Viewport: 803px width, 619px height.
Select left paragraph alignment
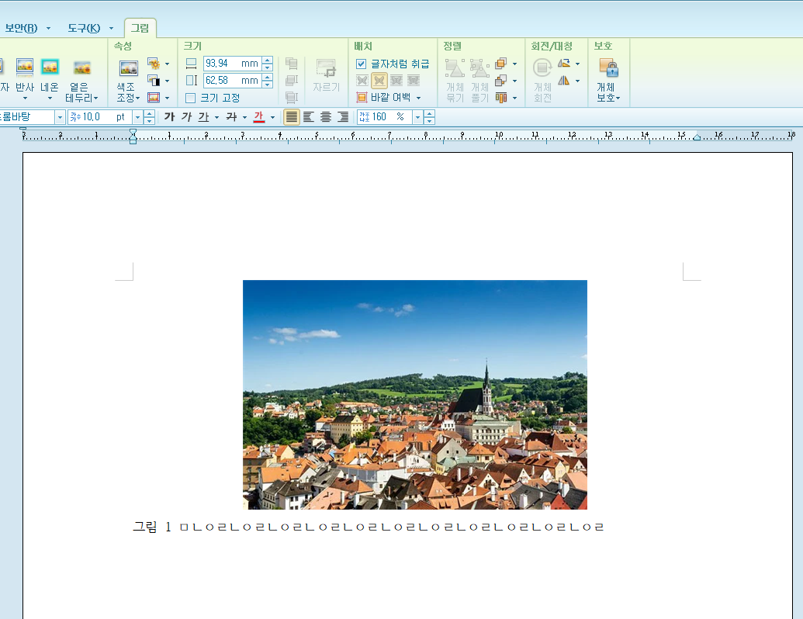(308, 116)
